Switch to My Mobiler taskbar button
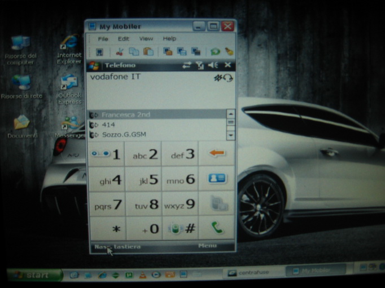This screenshot has height=288, width=385. pyautogui.click(x=316, y=271)
